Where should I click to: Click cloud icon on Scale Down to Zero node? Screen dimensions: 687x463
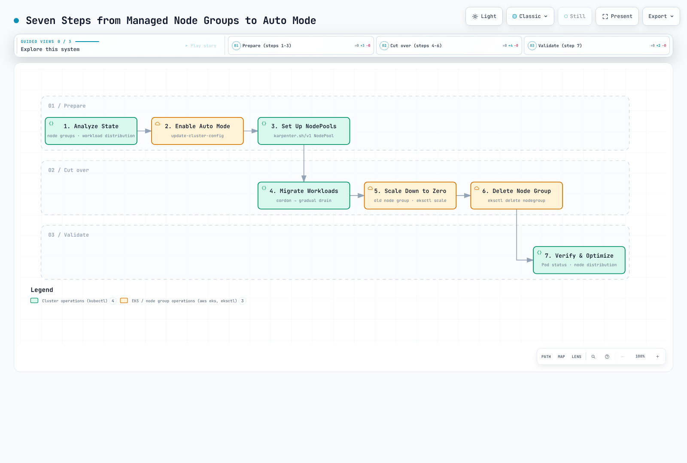click(370, 188)
